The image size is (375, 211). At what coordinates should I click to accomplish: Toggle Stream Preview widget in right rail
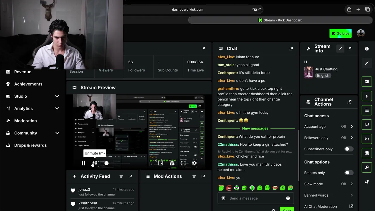(x=367, y=81)
